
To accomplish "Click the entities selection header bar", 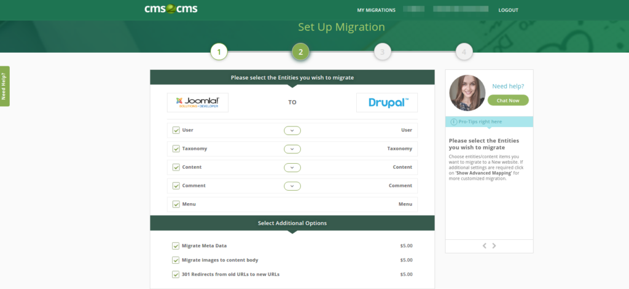I will pyautogui.click(x=292, y=77).
